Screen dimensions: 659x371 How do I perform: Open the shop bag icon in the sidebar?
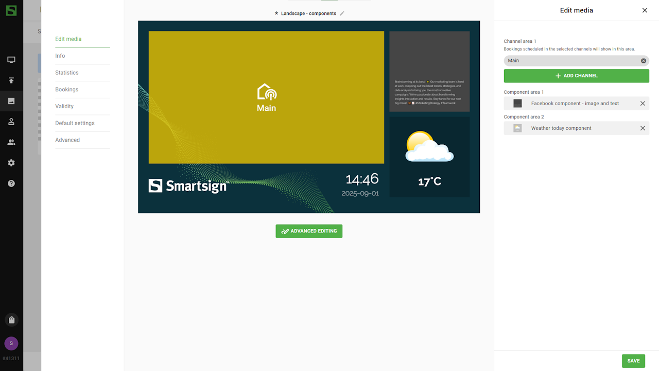(x=11, y=320)
